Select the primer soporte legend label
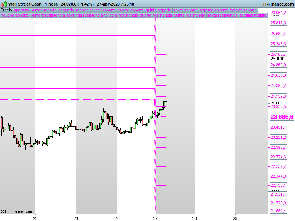The image size is (295, 221). 44,10
